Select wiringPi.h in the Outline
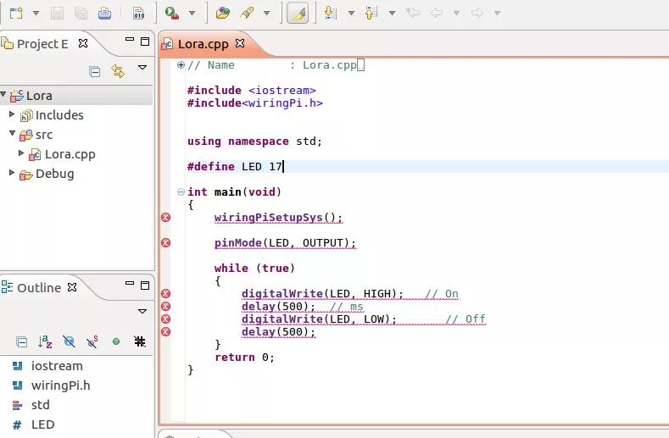The height and width of the screenshot is (438, 669). coord(60,385)
